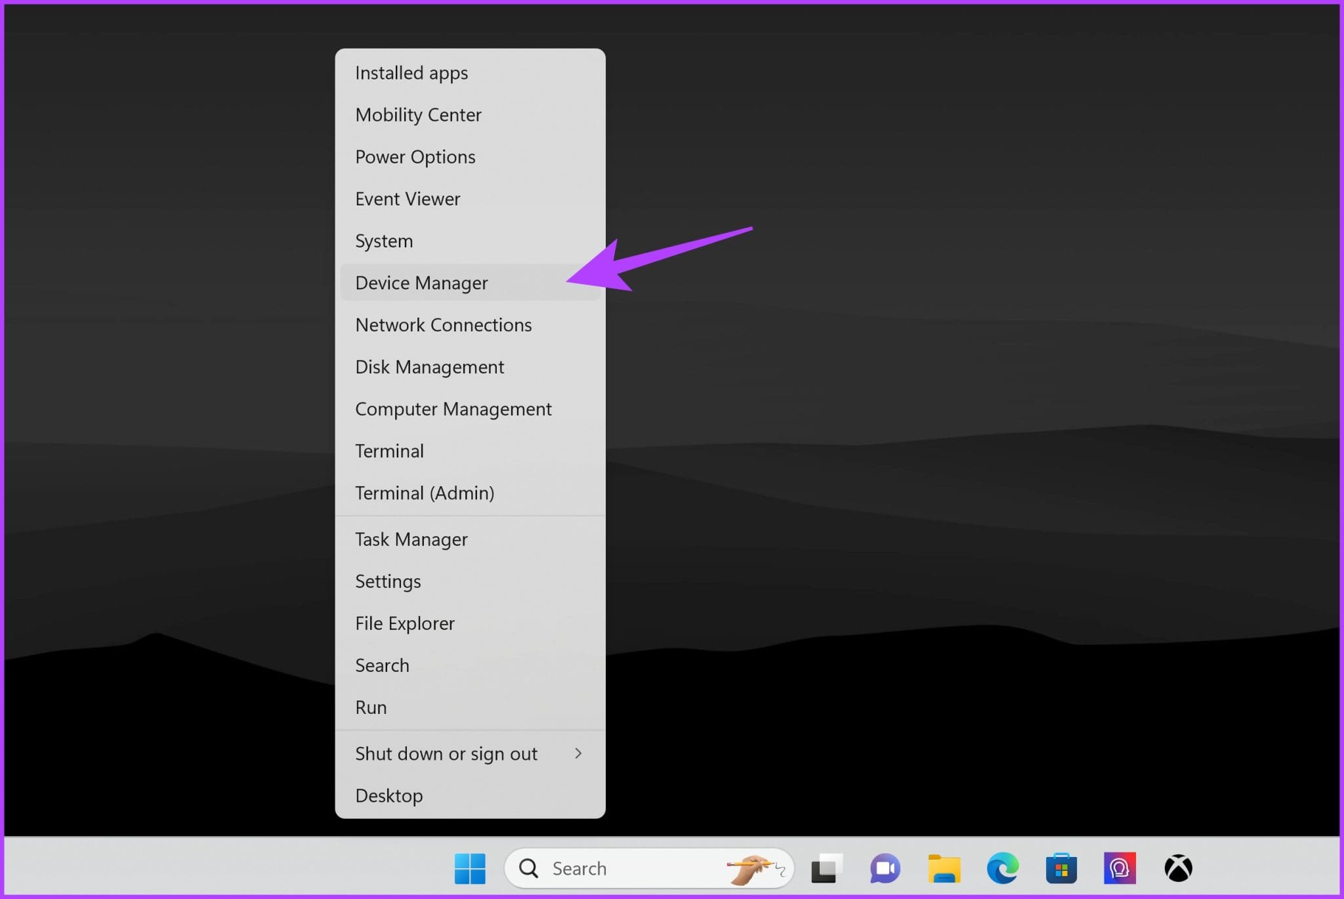
Task: Focus the taskbar Search text field
Action: [x=649, y=868]
